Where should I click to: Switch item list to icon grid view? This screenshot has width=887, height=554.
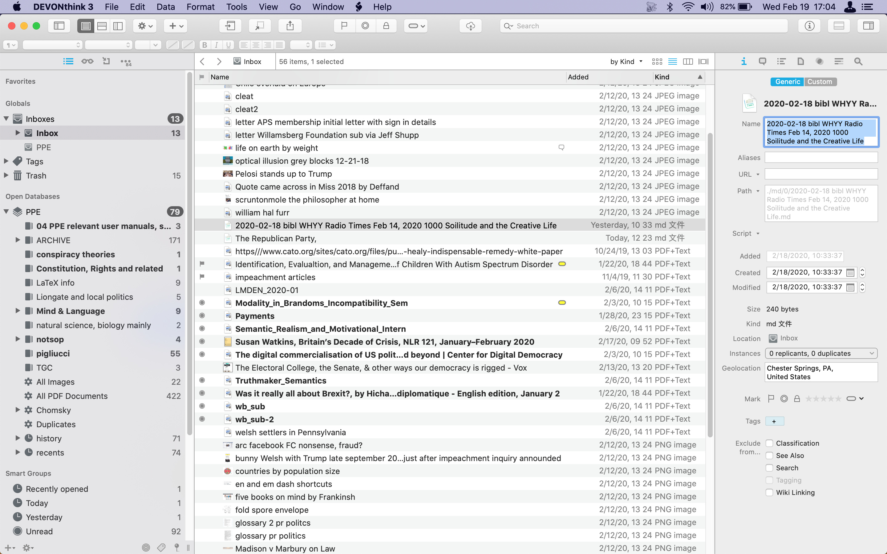pos(657,62)
